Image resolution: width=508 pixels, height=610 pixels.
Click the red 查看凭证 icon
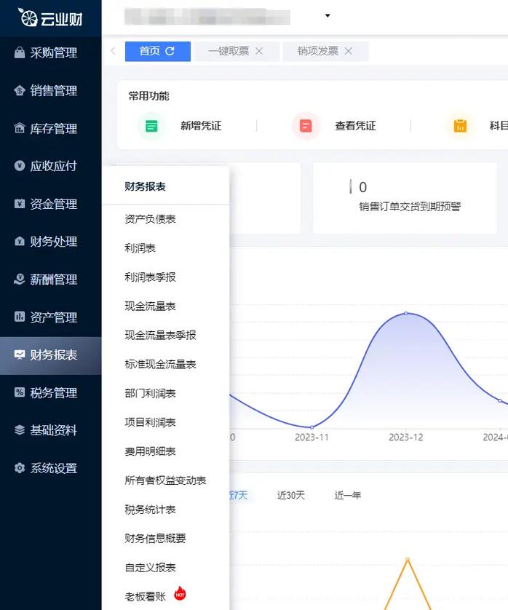pyautogui.click(x=306, y=126)
